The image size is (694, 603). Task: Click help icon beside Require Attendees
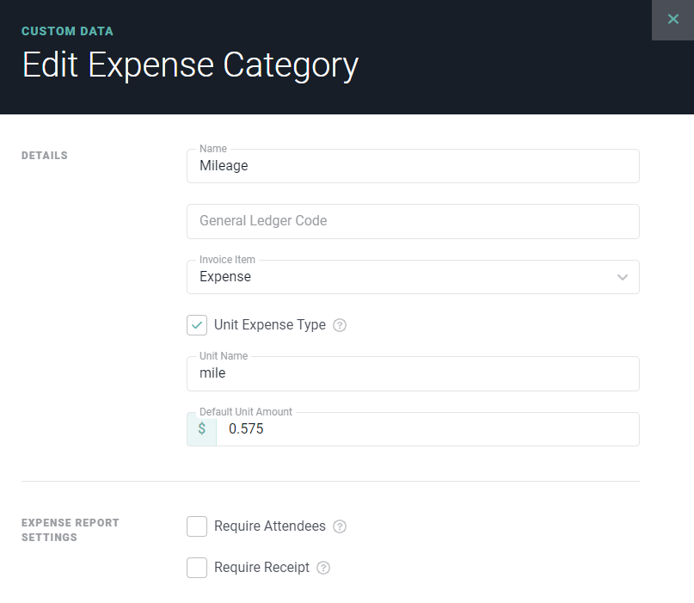tap(340, 526)
